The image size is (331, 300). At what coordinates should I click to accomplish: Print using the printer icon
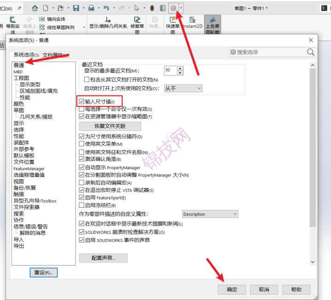click(91, 8)
